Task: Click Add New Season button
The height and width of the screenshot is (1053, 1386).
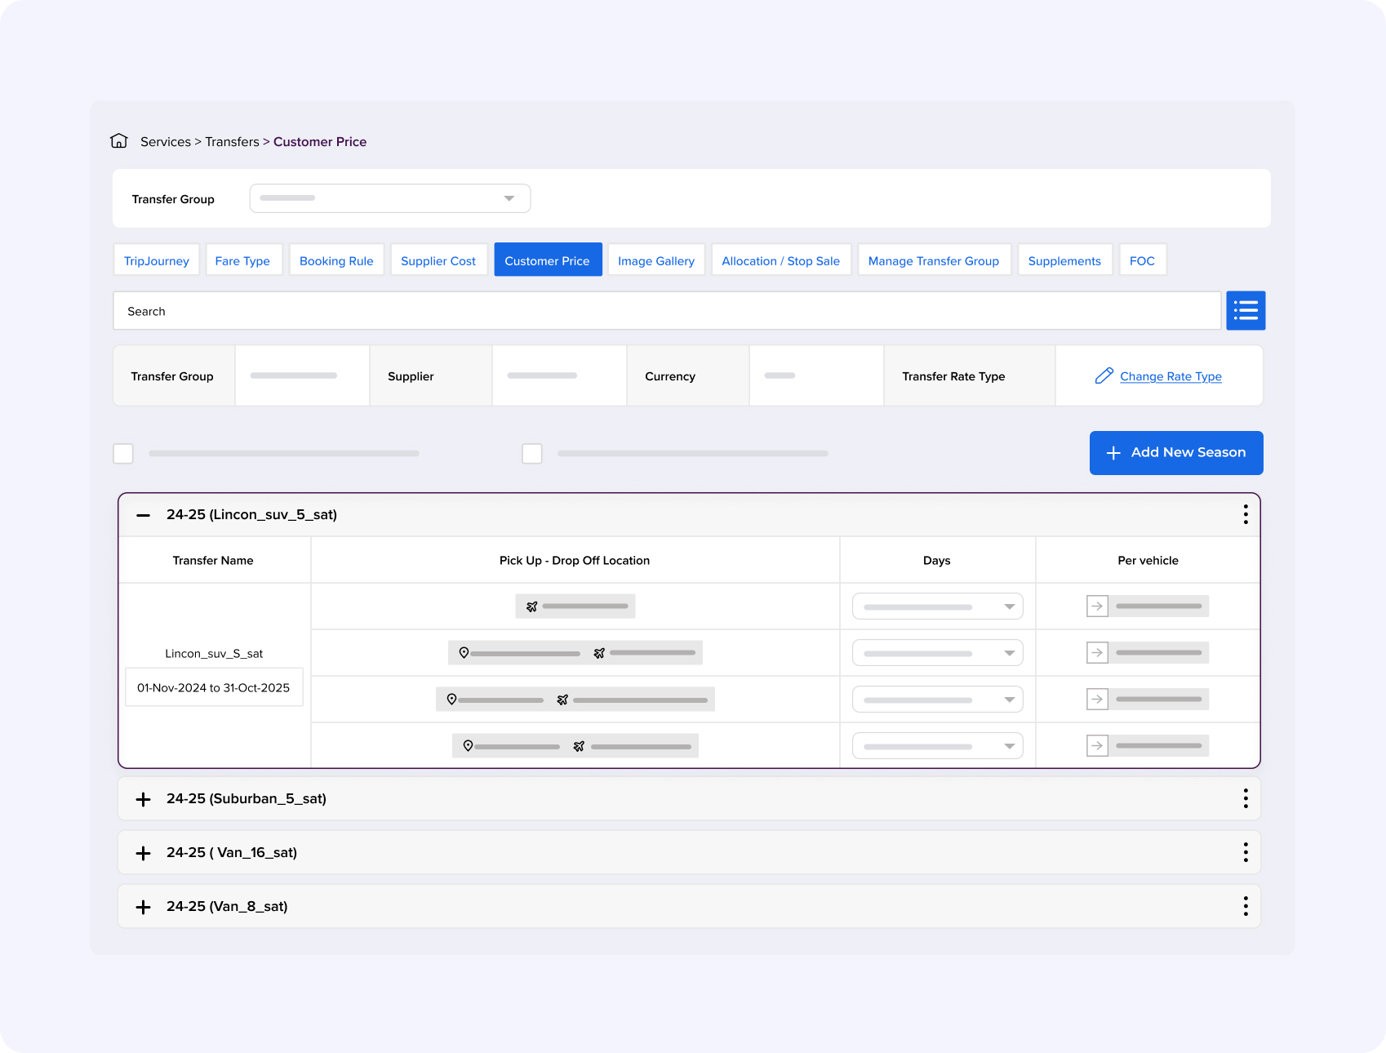Action: click(1176, 453)
